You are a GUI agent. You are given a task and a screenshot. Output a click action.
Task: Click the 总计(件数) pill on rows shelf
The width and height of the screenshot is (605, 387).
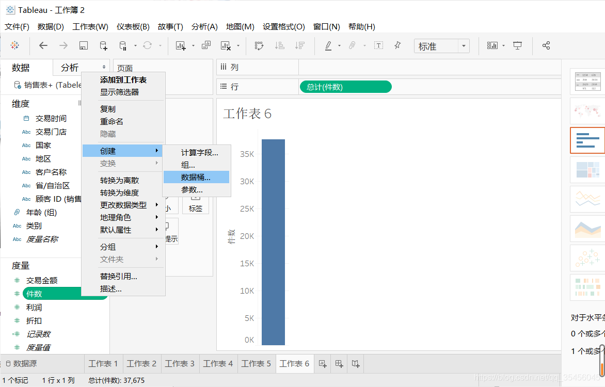click(346, 87)
